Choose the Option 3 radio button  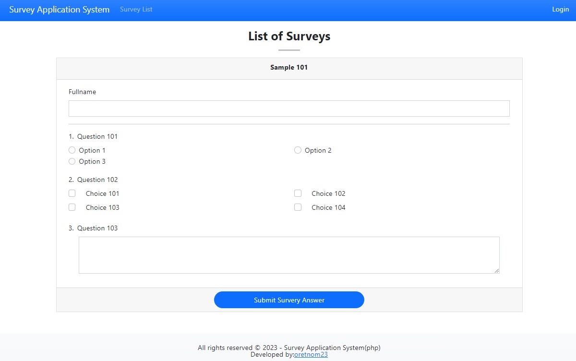[72, 161]
